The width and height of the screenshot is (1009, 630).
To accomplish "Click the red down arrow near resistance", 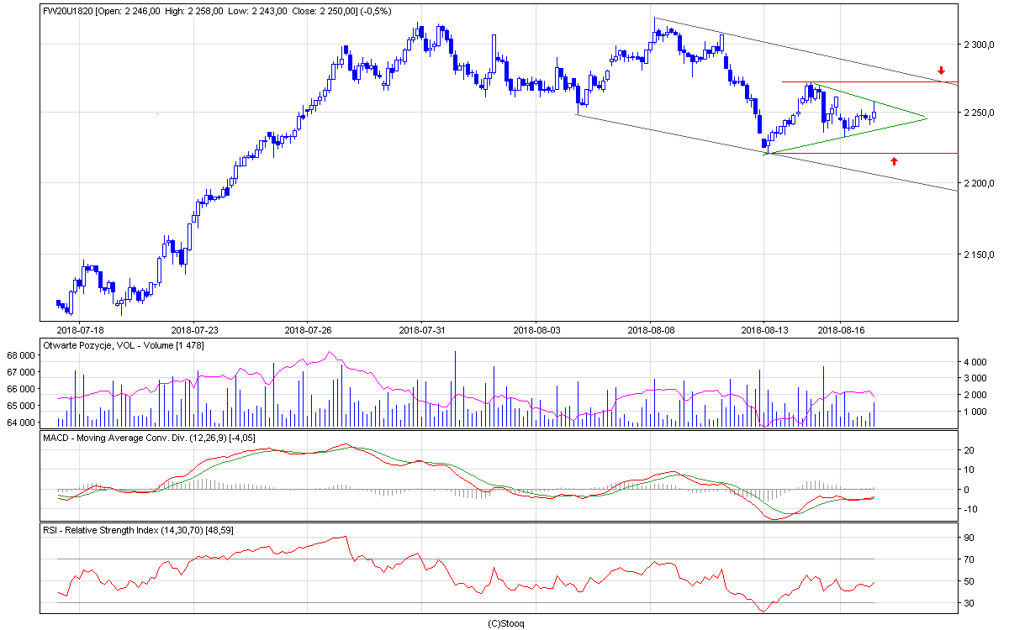I will [942, 71].
